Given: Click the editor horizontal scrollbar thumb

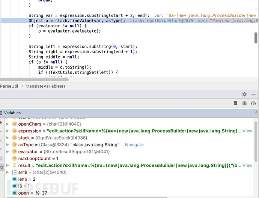Looking at the screenshot, I should (x=35, y=80).
